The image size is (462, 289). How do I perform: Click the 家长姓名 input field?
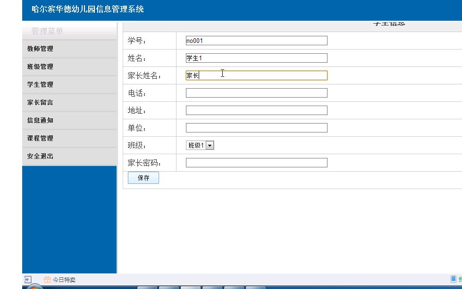pos(256,75)
